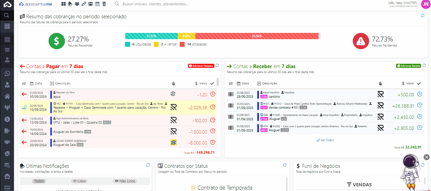Click the house icon in the sidebar

[x=7, y=96]
